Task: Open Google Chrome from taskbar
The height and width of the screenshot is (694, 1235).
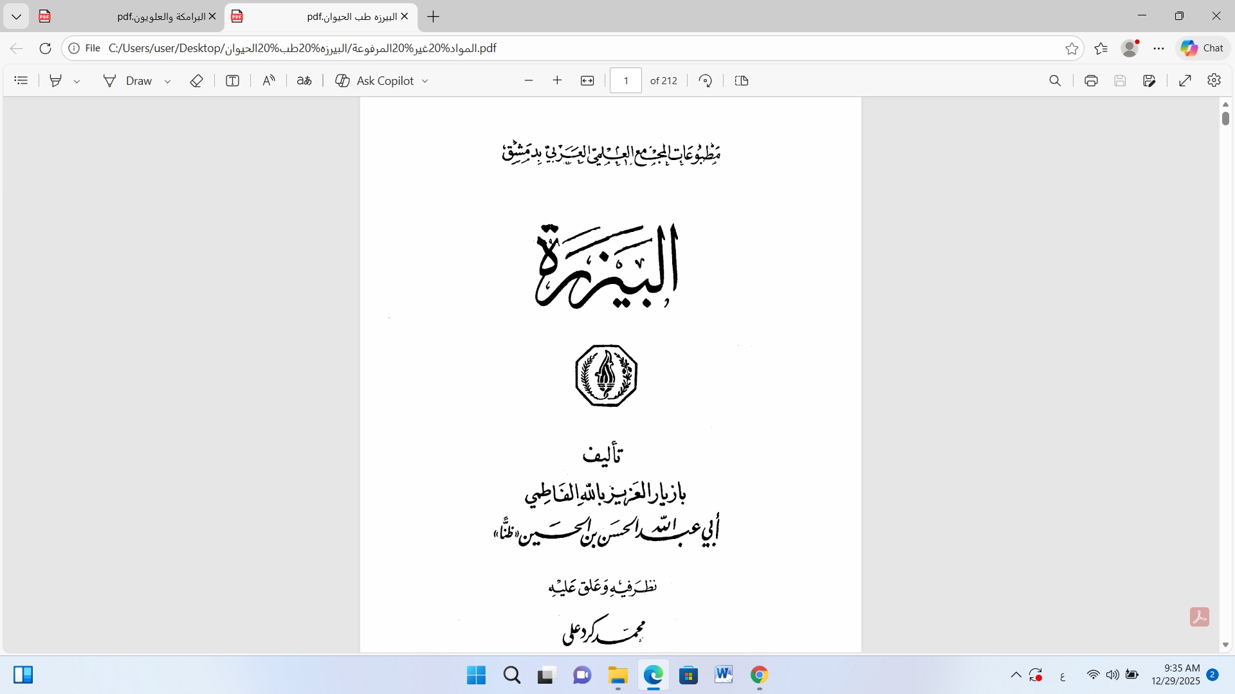Action: click(759, 675)
